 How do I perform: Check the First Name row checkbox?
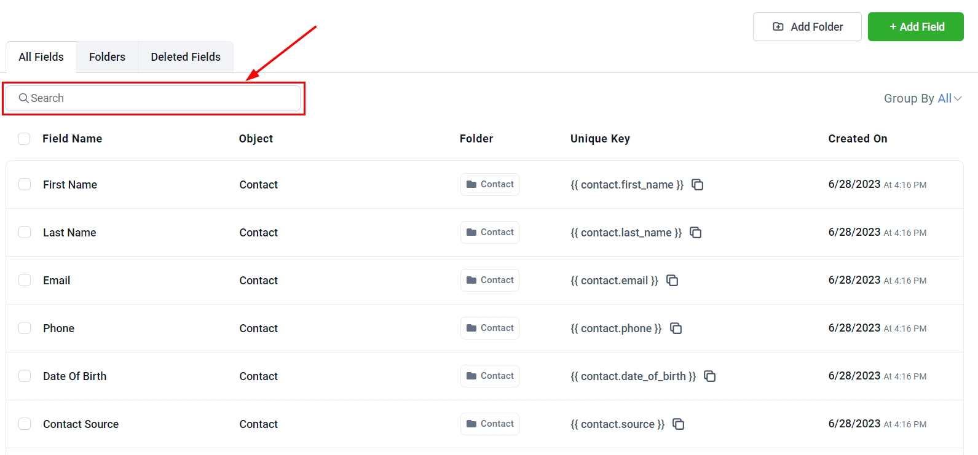(25, 184)
